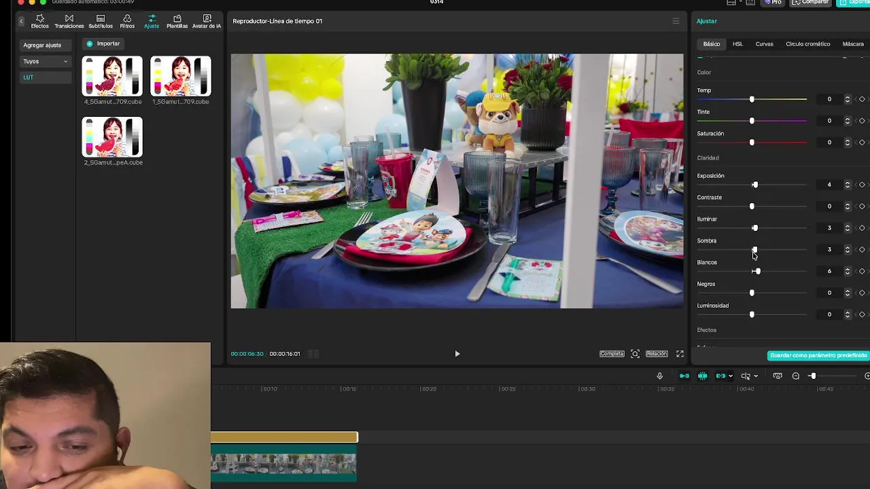Image resolution: width=870 pixels, height=489 pixels.
Task: Select the Ajuste panel icon
Action: tap(152, 21)
